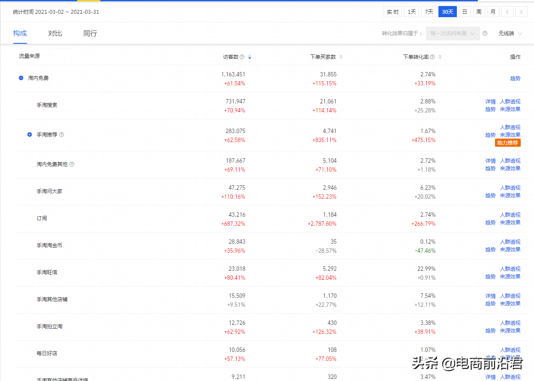534x381 pixels.
Task: Open 趋势 for the 淘内免费 row
Action: coord(515,79)
